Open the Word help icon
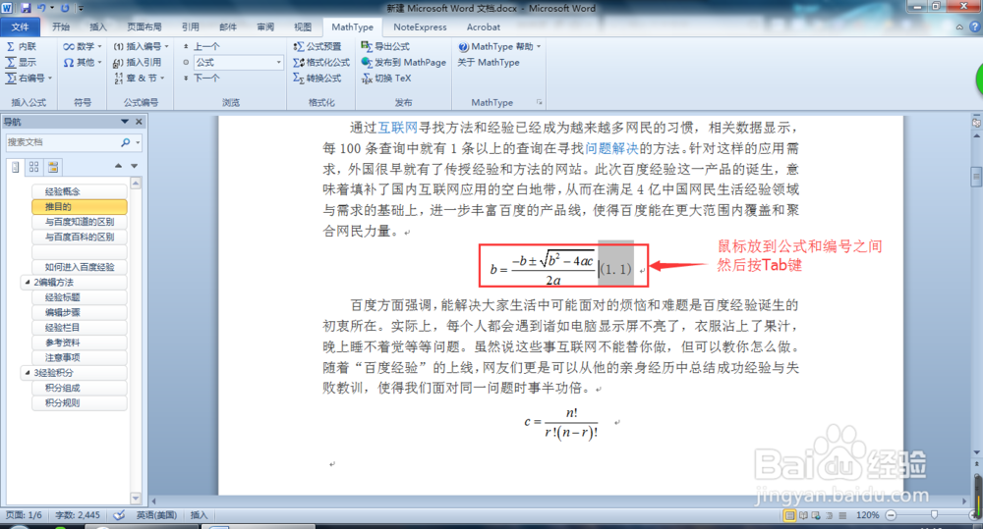Image resolution: width=983 pixels, height=529 pixels. (975, 26)
